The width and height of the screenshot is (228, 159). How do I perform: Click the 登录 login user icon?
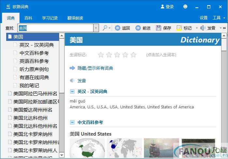point(163,6)
